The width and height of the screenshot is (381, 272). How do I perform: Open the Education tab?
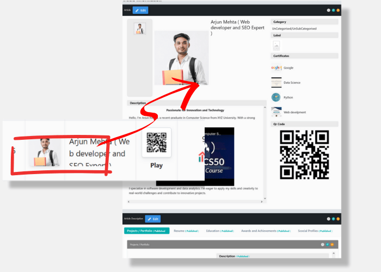(220, 231)
